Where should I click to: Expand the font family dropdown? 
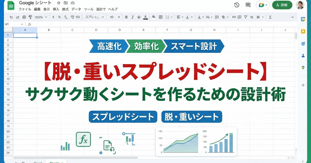[x=94, y=17]
